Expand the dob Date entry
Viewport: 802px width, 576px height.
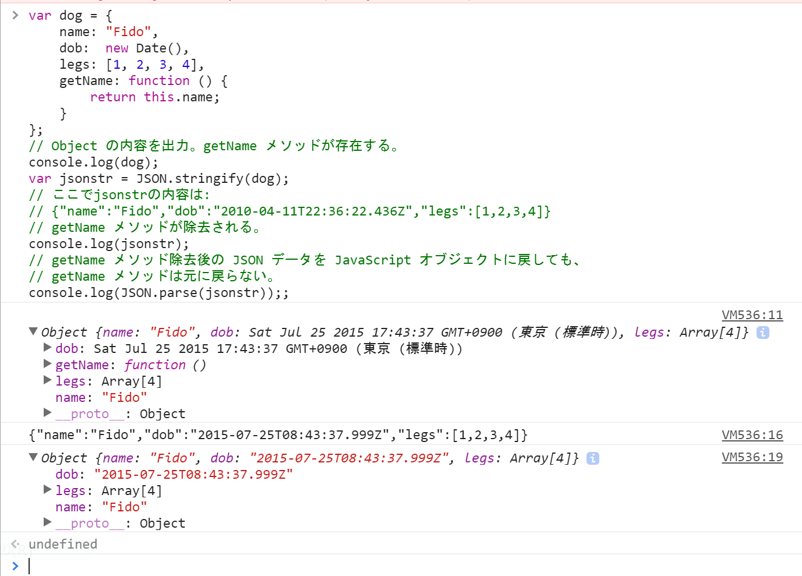pyautogui.click(x=47, y=347)
